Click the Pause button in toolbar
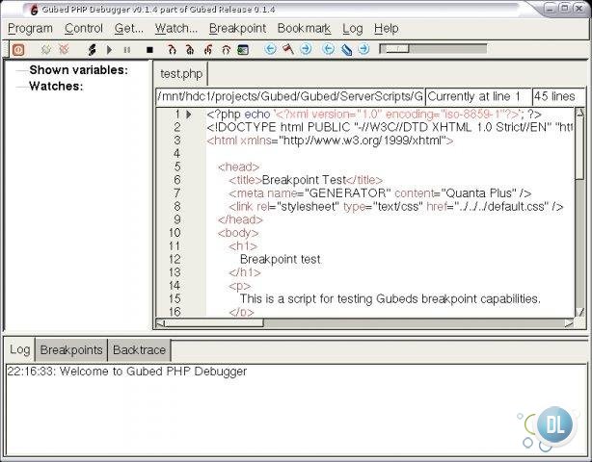Viewport: 592px width, 462px height. 127,49
